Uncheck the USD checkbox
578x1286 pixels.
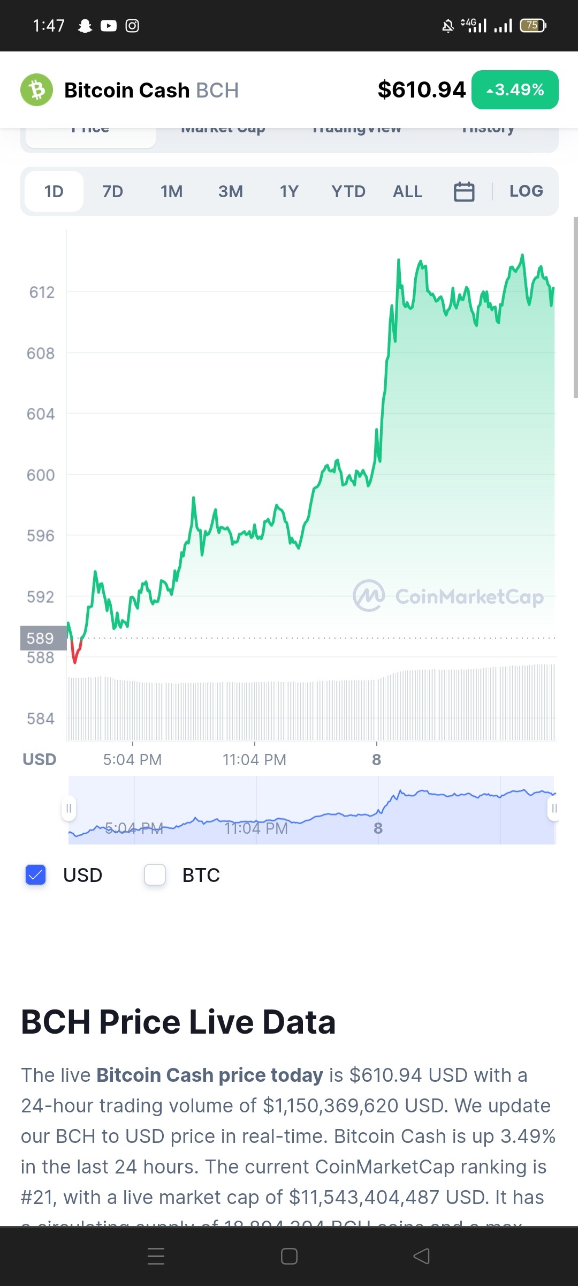[36, 874]
